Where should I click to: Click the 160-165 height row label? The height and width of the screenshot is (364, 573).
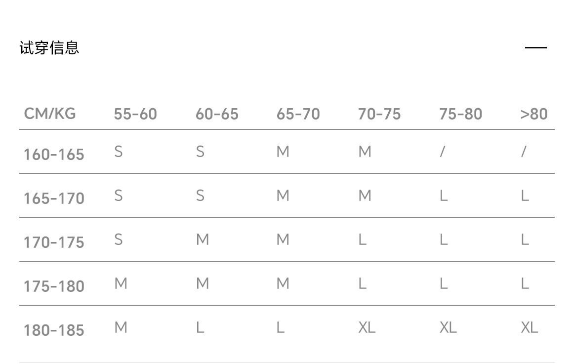pyautogui.click(x=54, y=155)
